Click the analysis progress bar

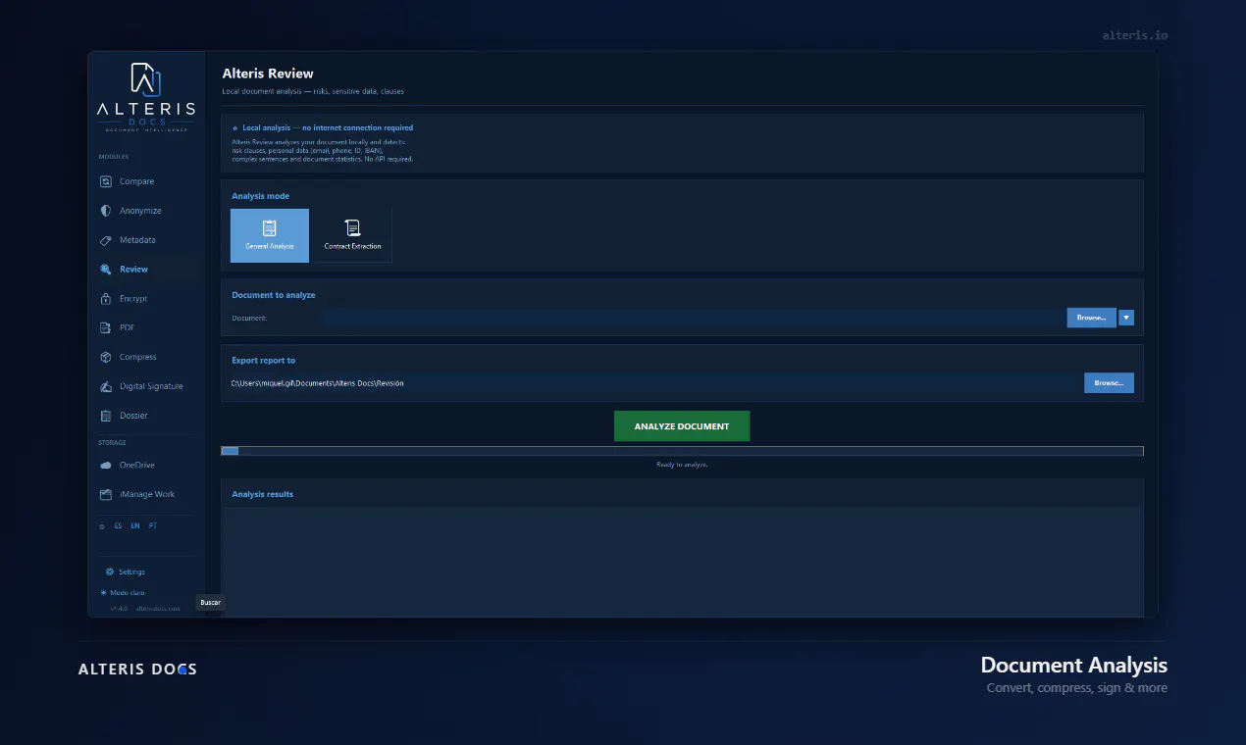pyautogui.click(x=682, y=451)
